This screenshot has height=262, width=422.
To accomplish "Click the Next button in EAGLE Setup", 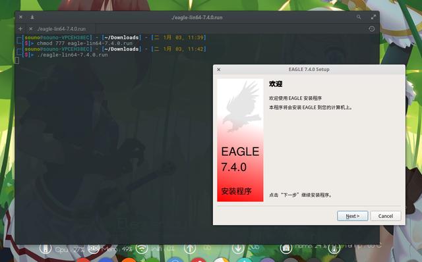I will coord(352,216).
